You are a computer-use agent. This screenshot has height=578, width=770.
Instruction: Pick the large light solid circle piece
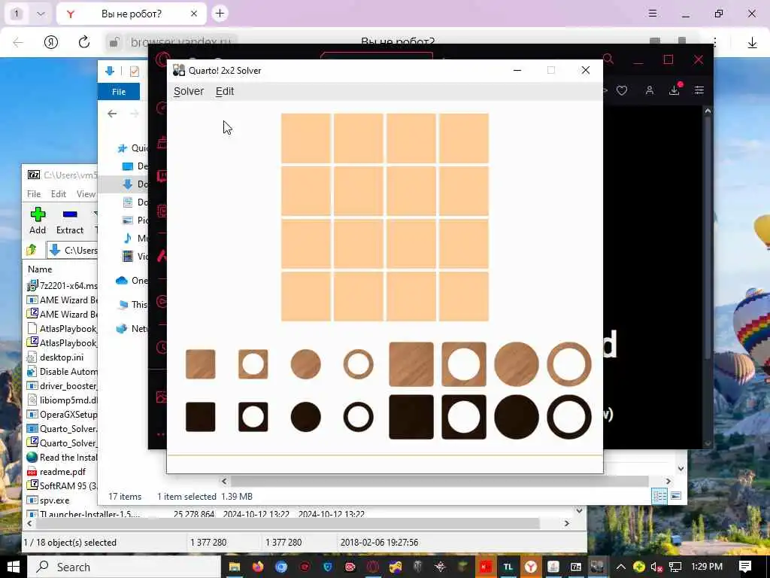point(517,364)
